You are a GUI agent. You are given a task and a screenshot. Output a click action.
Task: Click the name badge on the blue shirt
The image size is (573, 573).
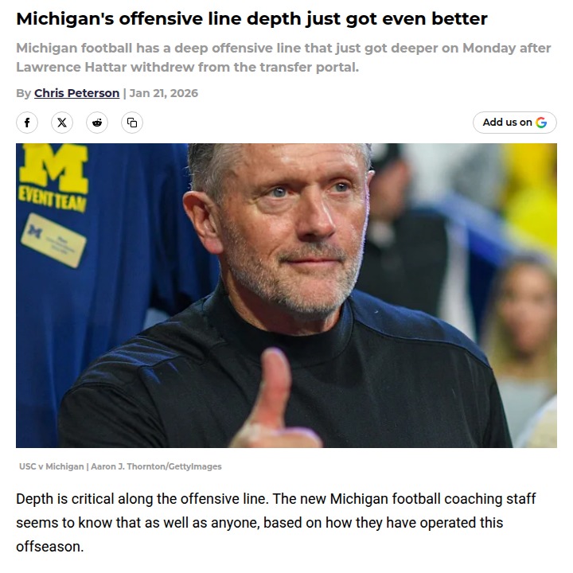[x=54, y=240]
